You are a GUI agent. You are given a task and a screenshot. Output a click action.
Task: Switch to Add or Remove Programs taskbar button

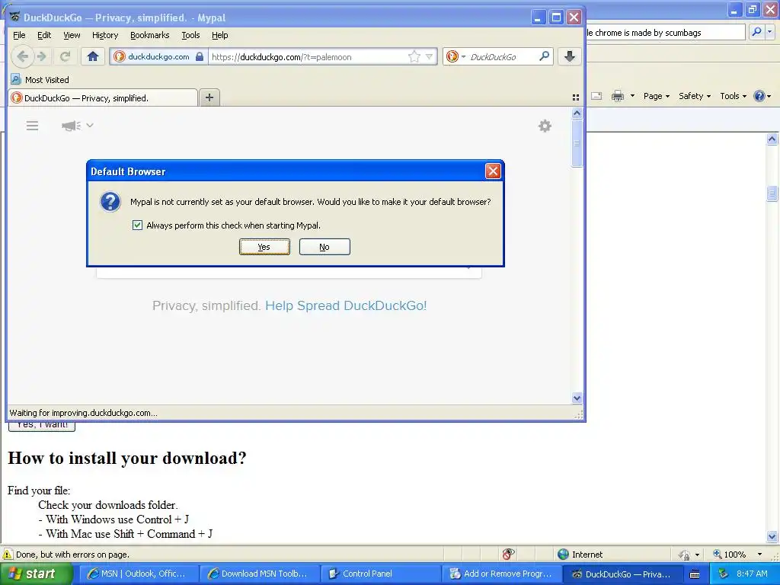click(501, 574)
